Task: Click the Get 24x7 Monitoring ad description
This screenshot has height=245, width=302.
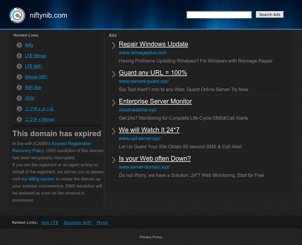Action: 183,118
